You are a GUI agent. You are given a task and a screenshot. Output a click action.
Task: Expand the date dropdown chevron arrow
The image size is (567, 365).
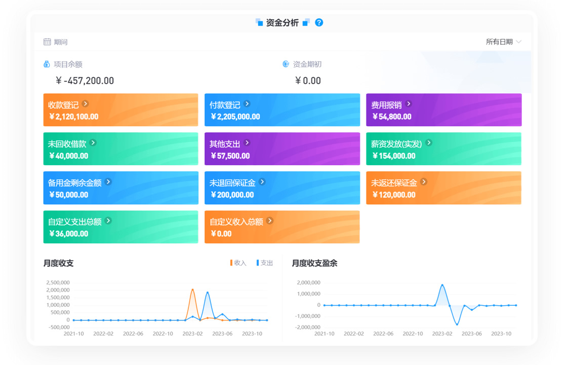518,42
